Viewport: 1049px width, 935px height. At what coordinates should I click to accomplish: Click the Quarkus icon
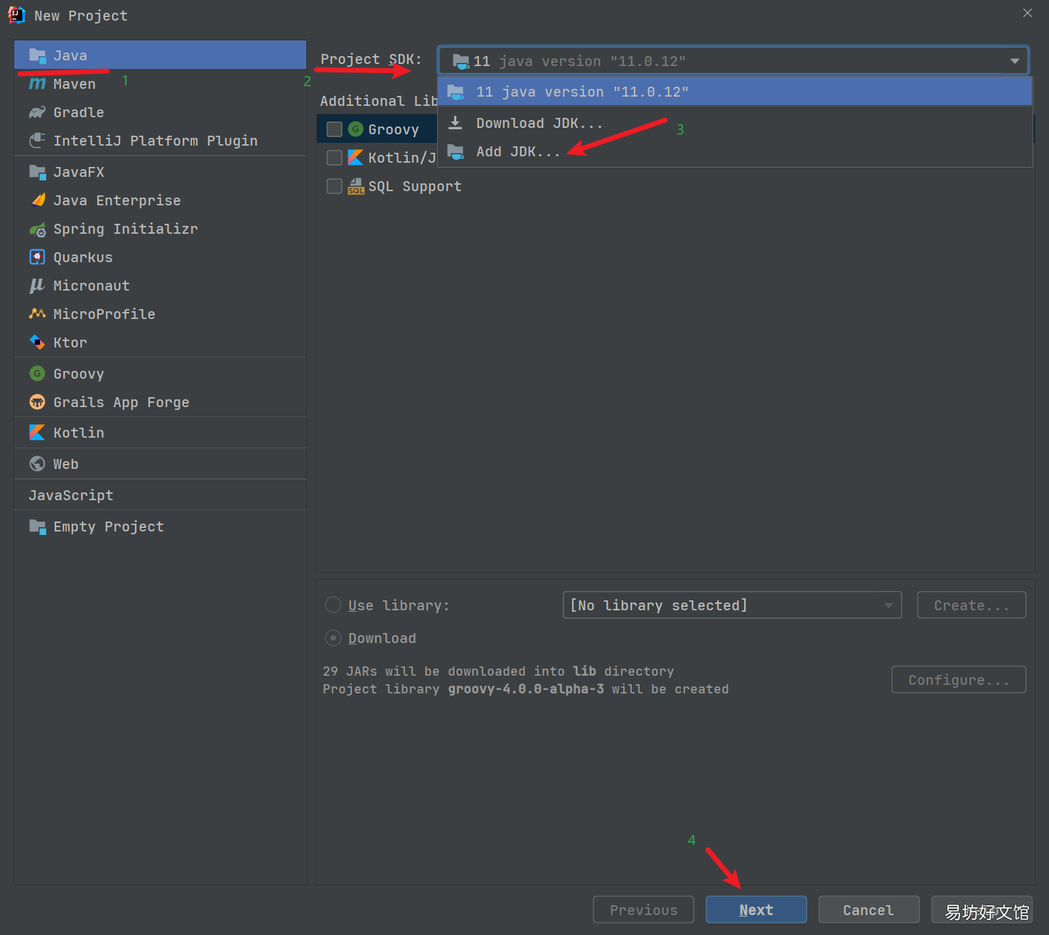[37, 257]
